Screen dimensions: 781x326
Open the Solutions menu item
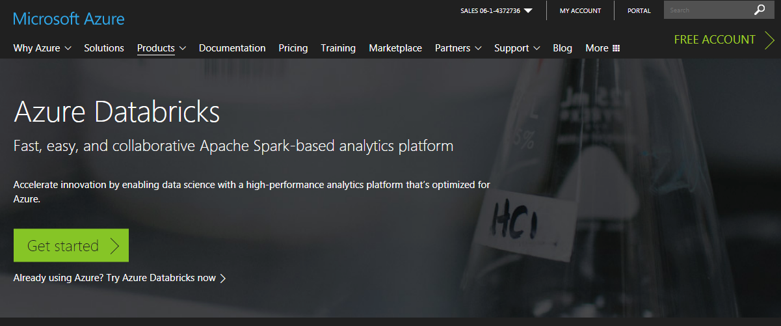click(x=104, y=48)
